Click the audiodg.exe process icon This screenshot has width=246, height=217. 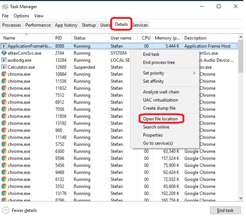tap(4, 60)
